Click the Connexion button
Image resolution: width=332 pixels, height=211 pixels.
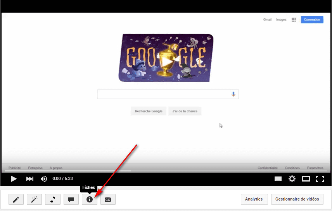[x=312, y=19]
